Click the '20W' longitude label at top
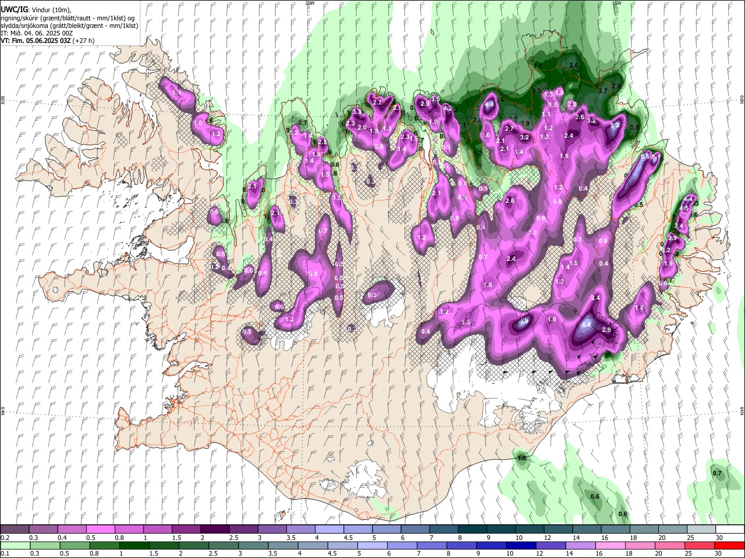Image resolution: width=745 pixels, height=558 pixels. coord(310,3)
